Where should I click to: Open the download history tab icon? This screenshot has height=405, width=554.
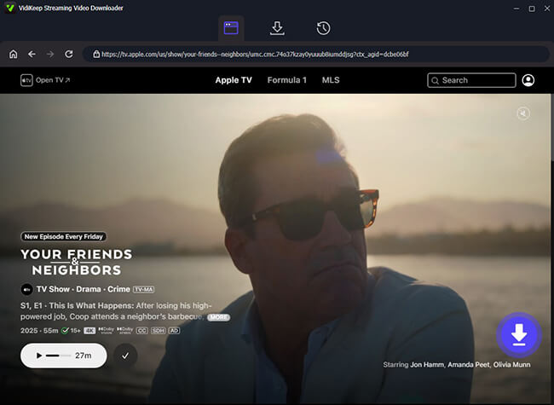323,28
